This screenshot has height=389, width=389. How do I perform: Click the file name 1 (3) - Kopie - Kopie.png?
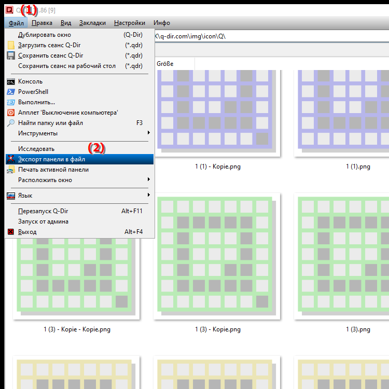point(77,329)
